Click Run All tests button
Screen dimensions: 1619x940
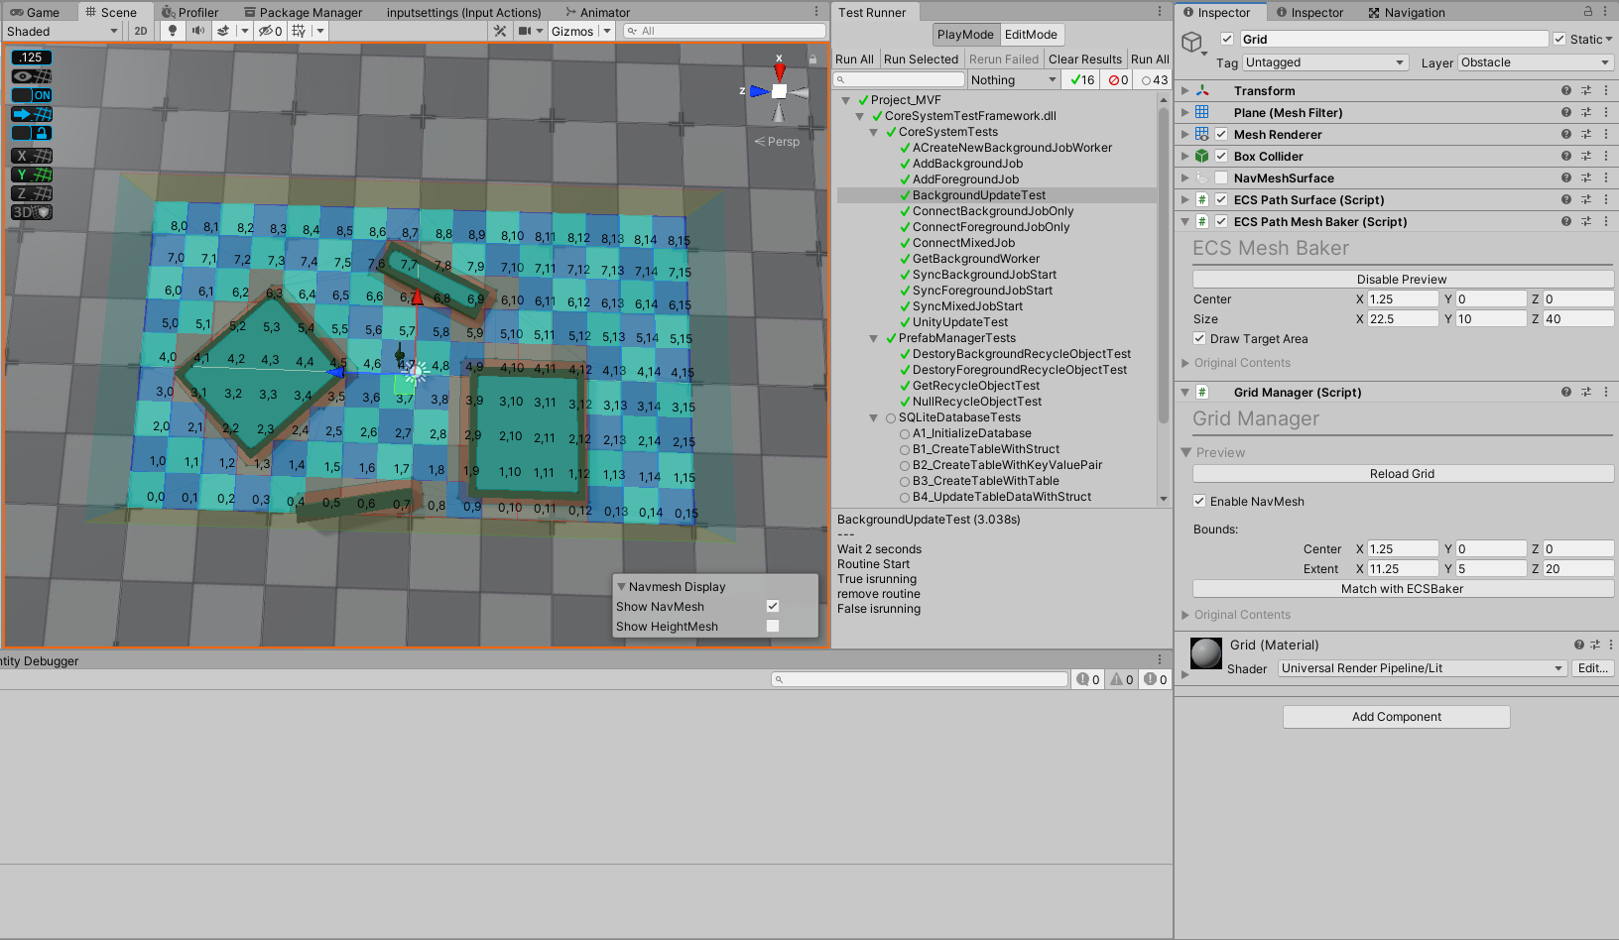pyautogui.click(x=854, y=59)
